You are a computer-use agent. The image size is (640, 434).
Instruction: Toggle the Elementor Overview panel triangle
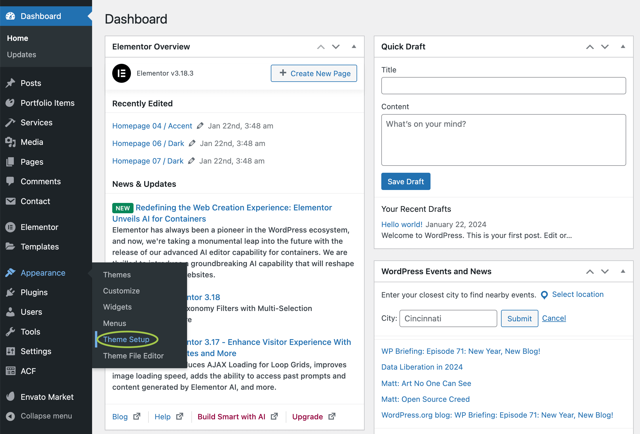[354, 47]
